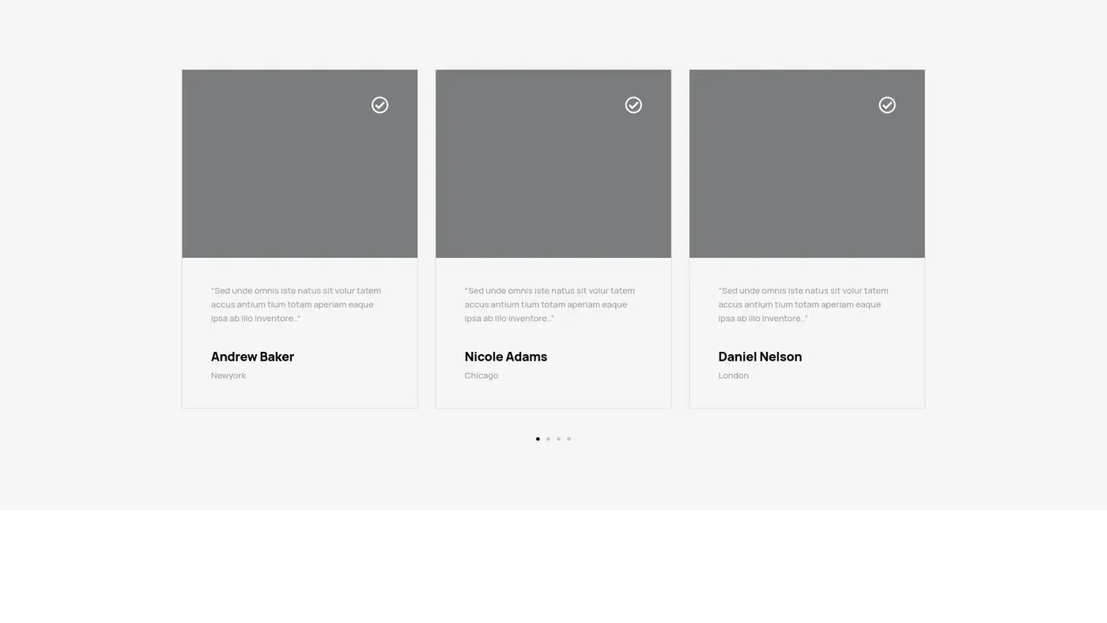Click the Daniel Nelson name heading
The width and height of the screenshot is (1107, 623).
759,357
